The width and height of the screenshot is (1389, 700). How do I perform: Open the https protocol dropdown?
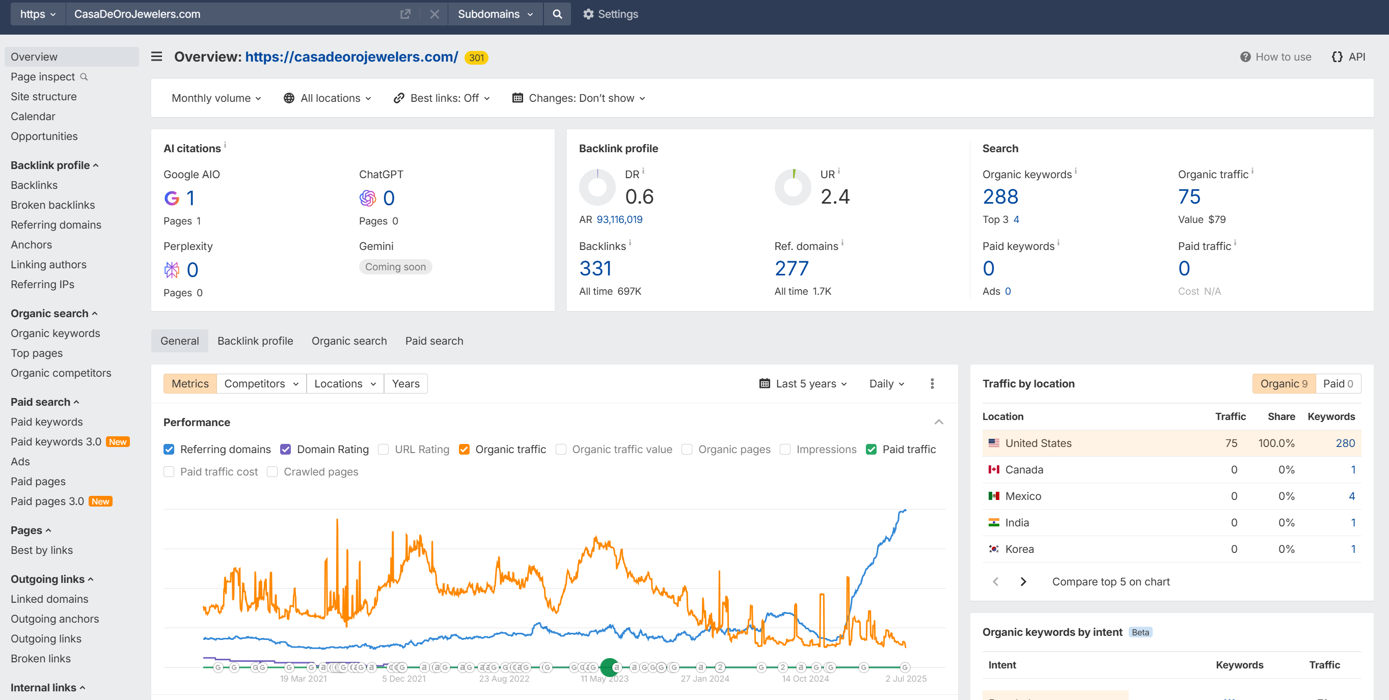(38, 14)
